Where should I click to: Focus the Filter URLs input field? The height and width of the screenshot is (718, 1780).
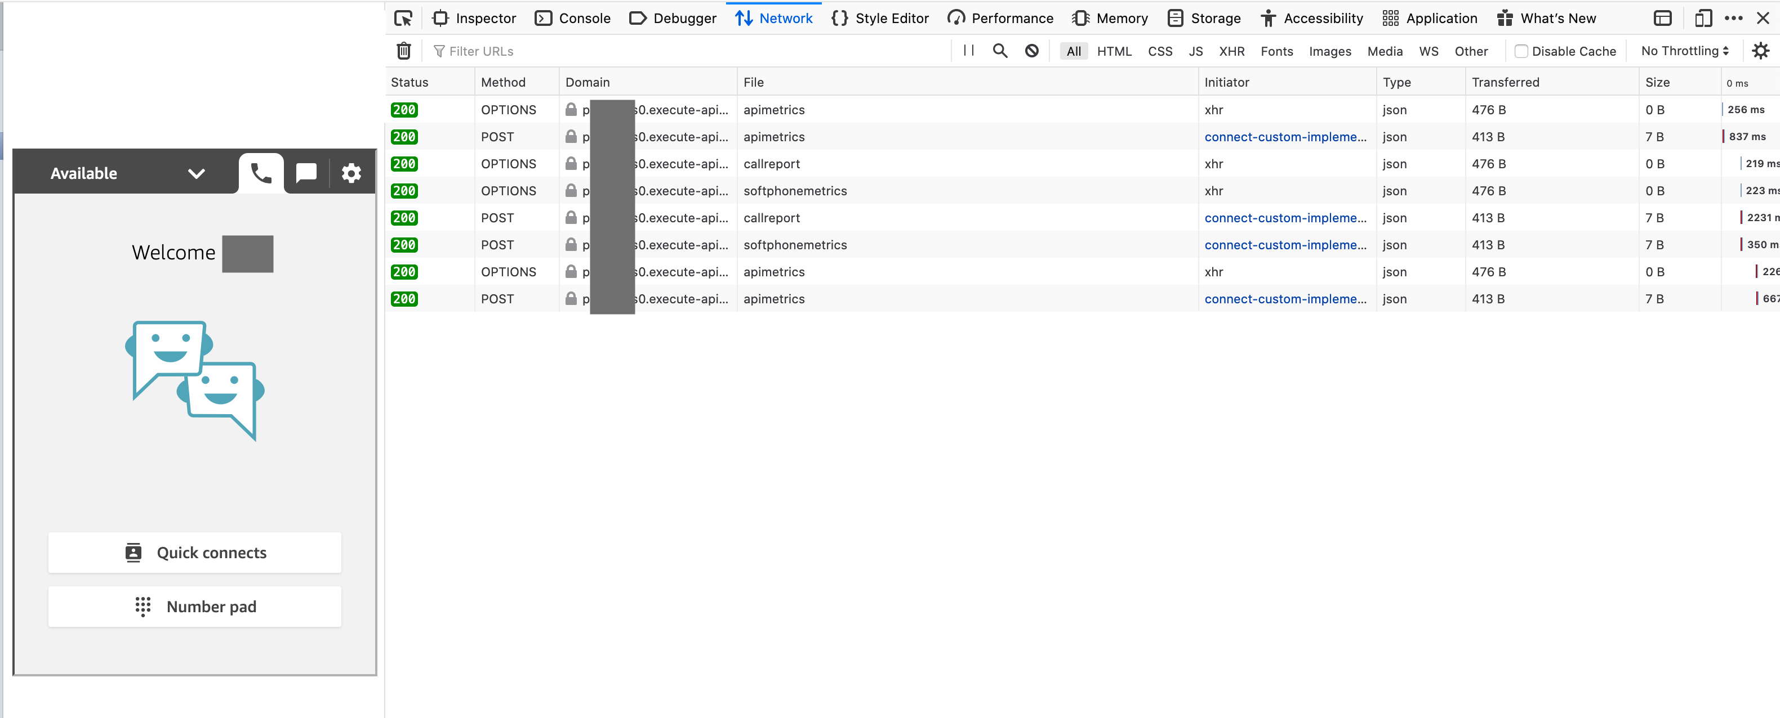click(691, 51)
